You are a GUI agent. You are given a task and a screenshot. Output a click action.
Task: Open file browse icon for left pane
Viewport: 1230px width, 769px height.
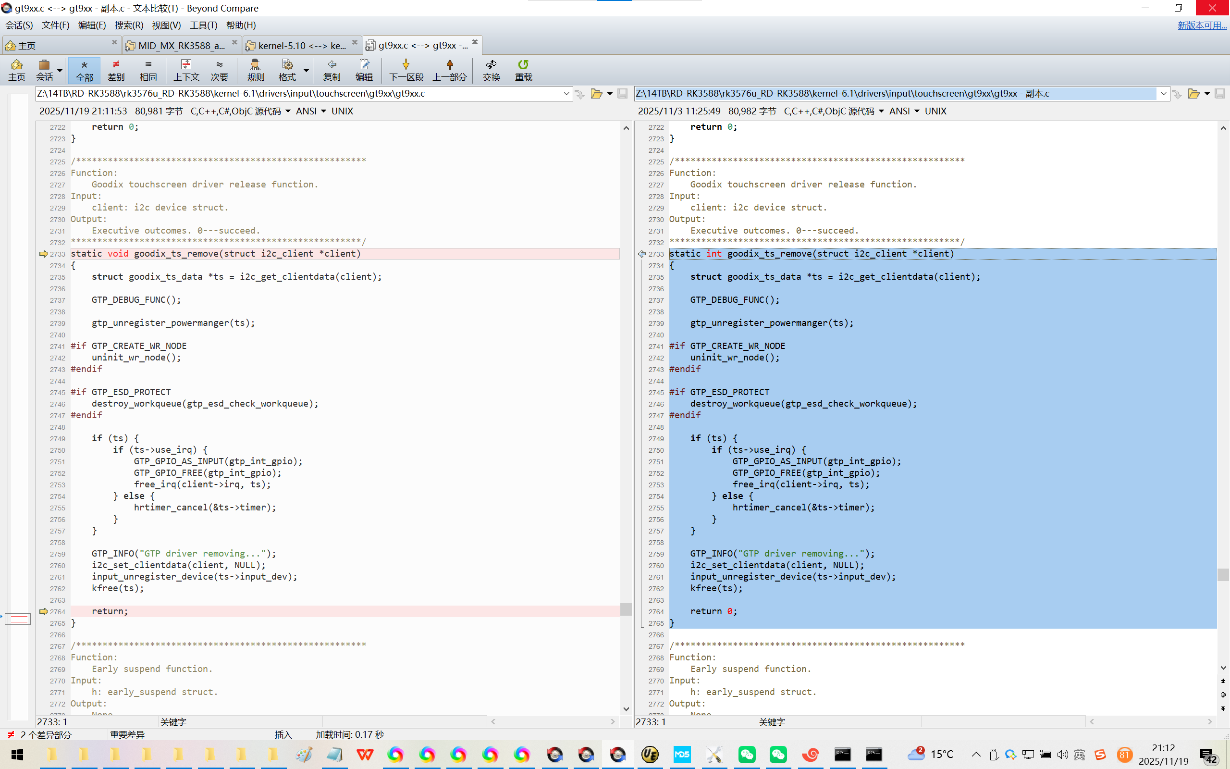[596, 94]
